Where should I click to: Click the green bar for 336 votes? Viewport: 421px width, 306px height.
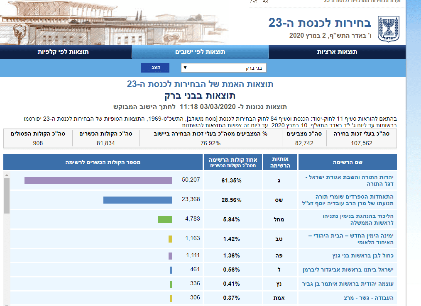tap(171, 284)
